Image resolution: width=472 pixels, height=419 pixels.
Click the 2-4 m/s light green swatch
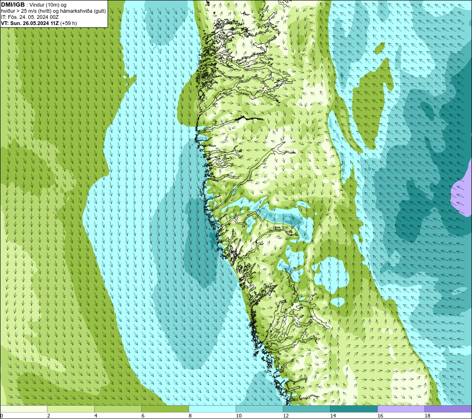(x=71, y=409)
